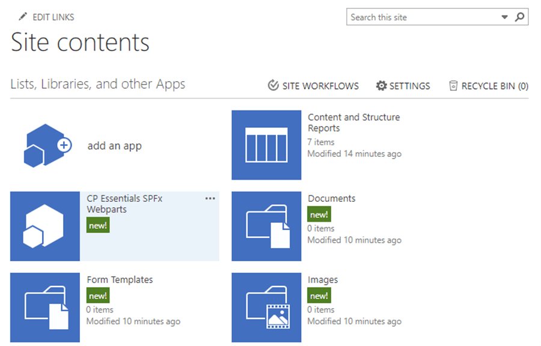This screenshot has width=541, height=346.
Task: Click the Form Templates folder icon
Action: coord(44,307)
